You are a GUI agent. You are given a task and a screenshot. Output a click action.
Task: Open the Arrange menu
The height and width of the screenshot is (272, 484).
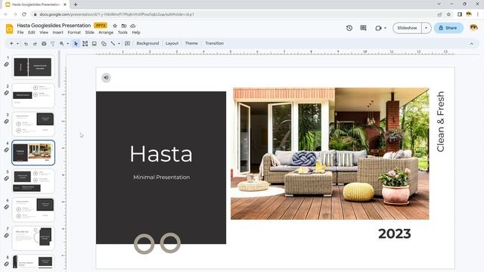click(106, 32)
